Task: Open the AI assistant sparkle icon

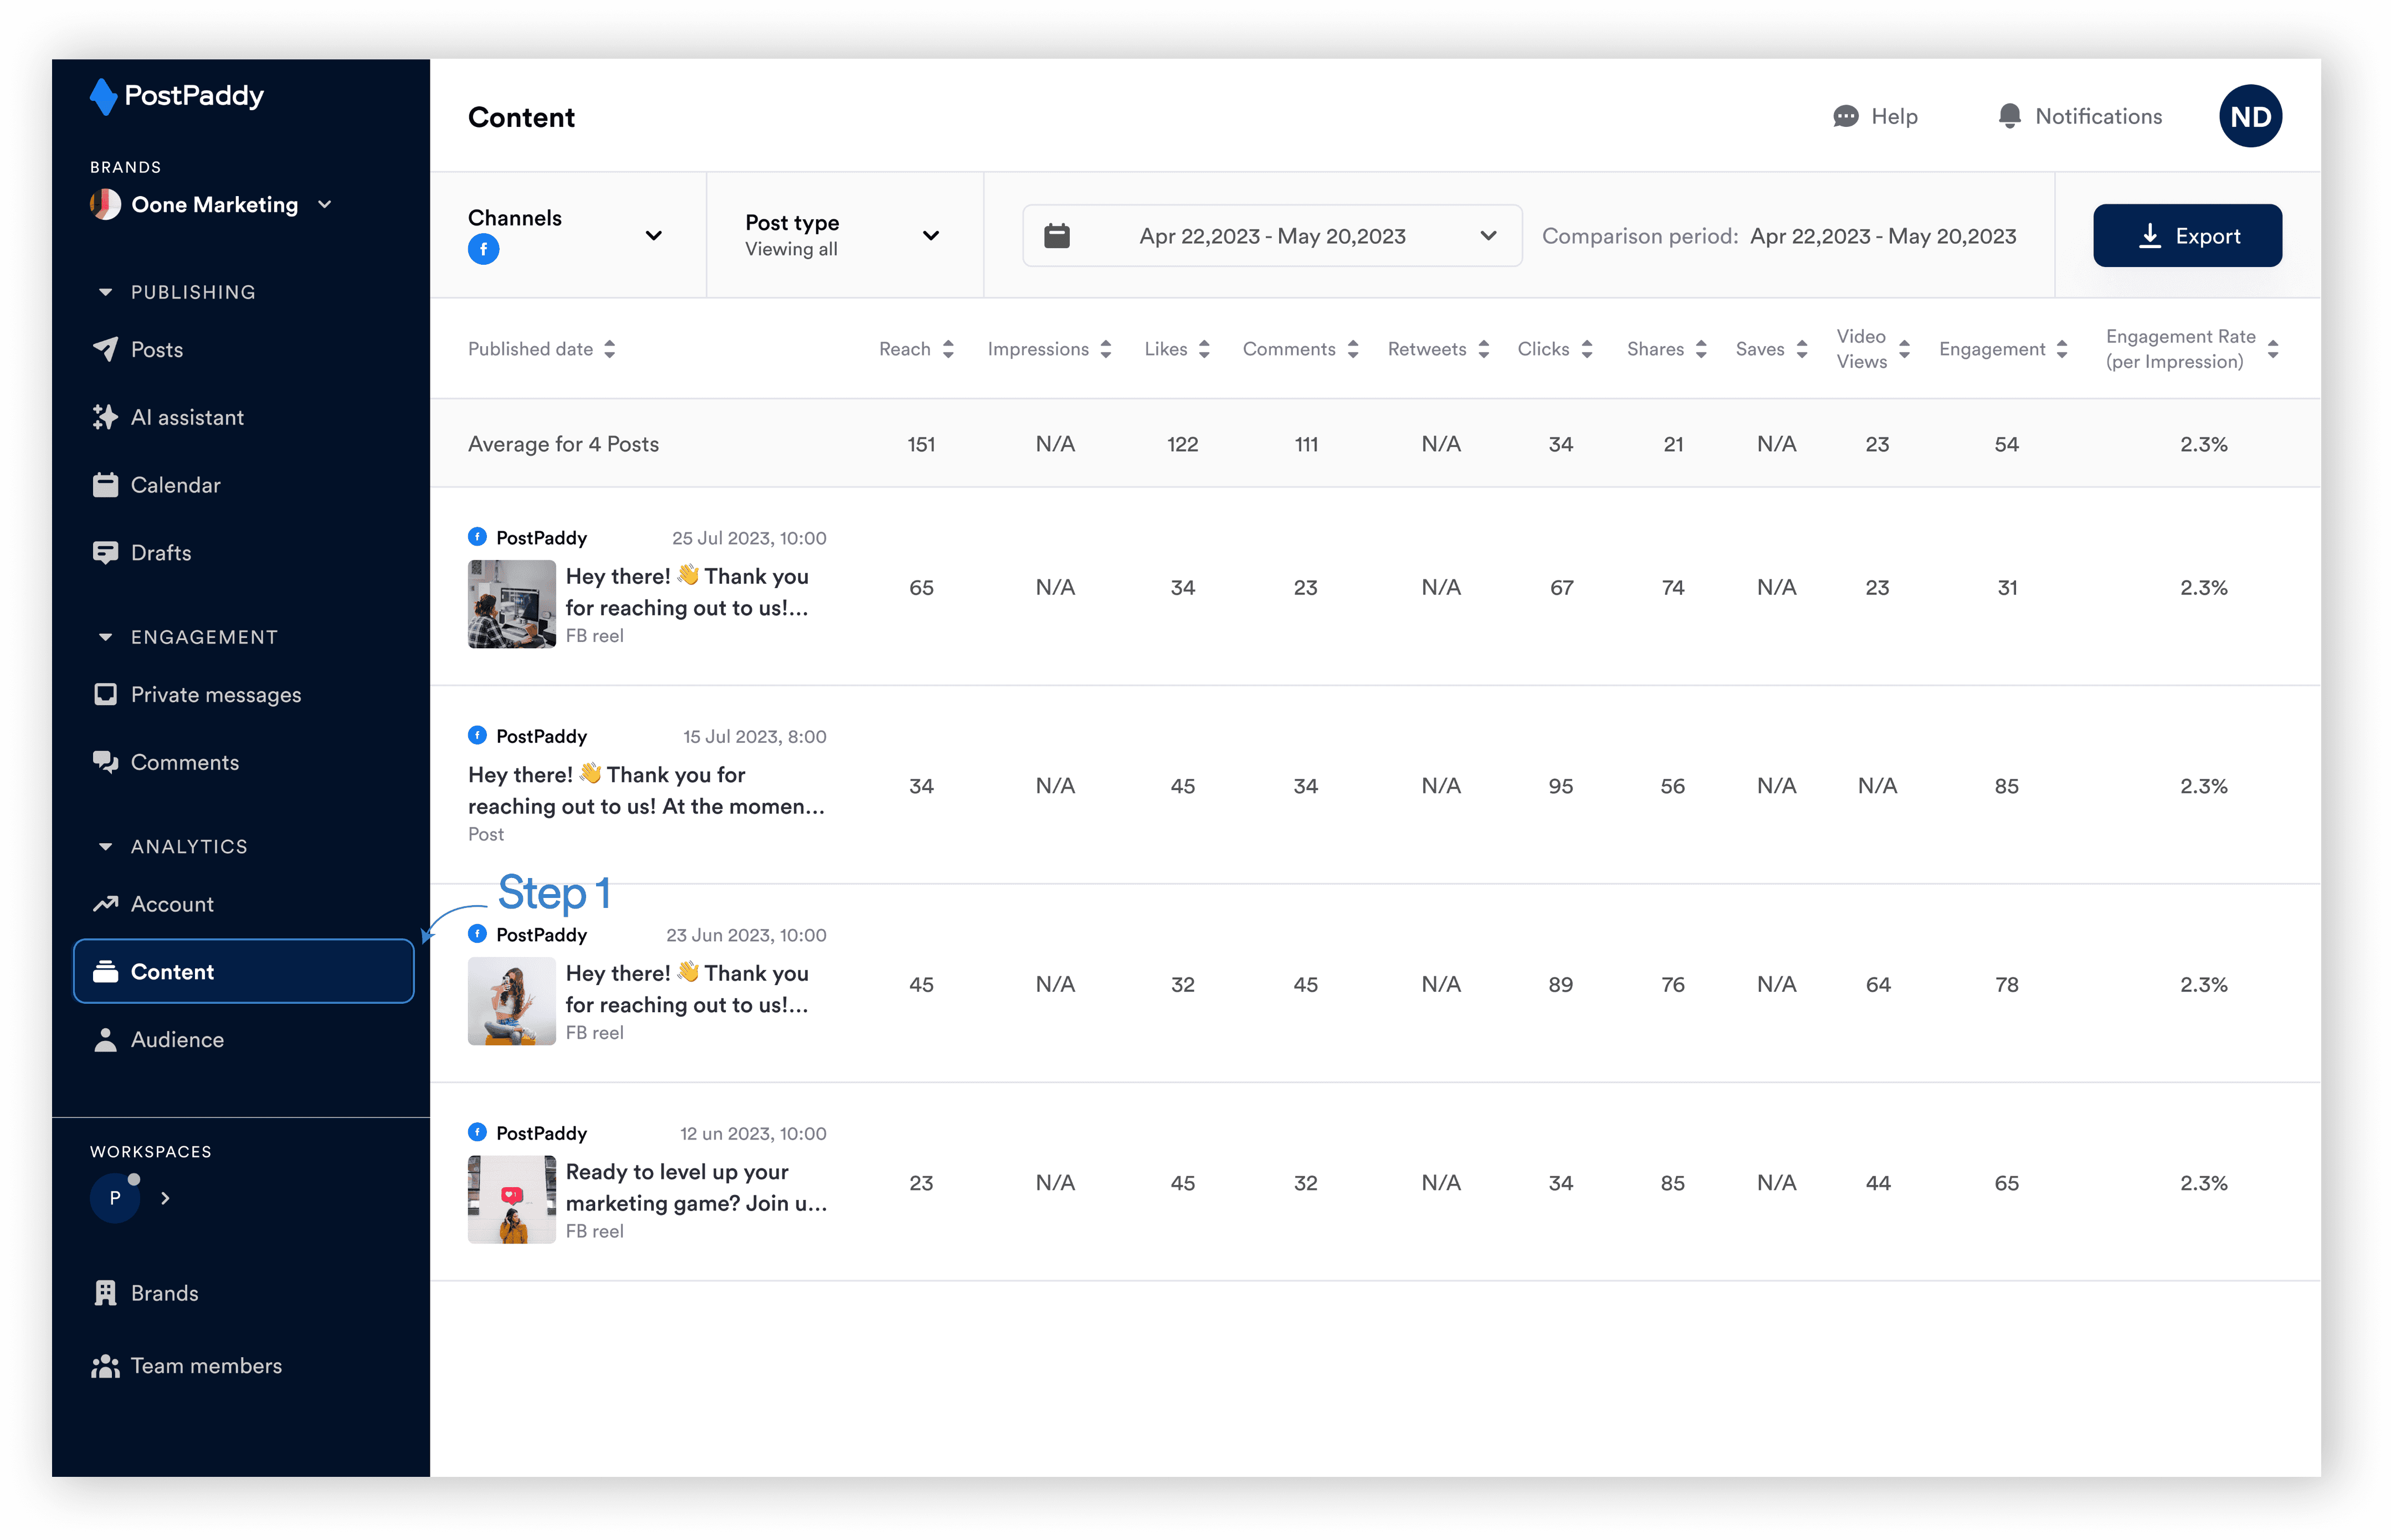Action: pyautogui.click(x=105, y=417)
